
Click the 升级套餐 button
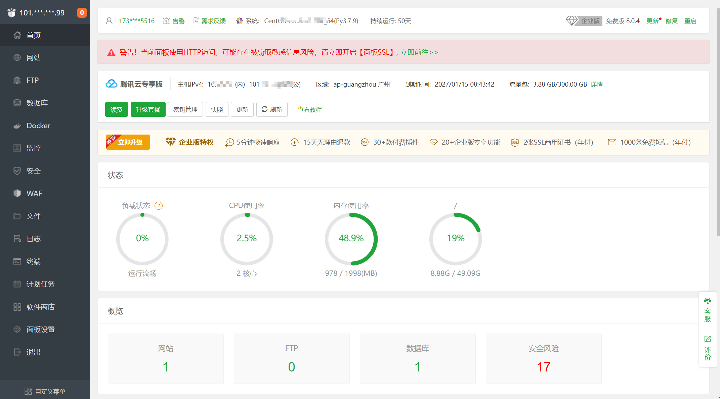click(x=148, y=109)
